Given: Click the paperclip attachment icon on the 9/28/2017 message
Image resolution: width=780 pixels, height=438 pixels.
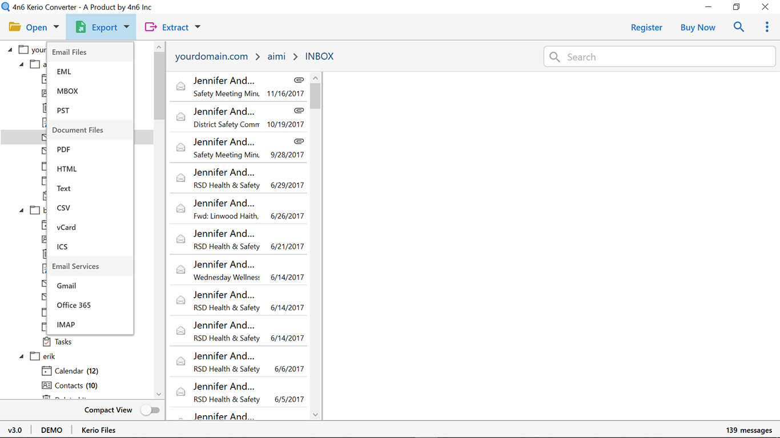Looking at the screenshot, I should pos(299,141).
